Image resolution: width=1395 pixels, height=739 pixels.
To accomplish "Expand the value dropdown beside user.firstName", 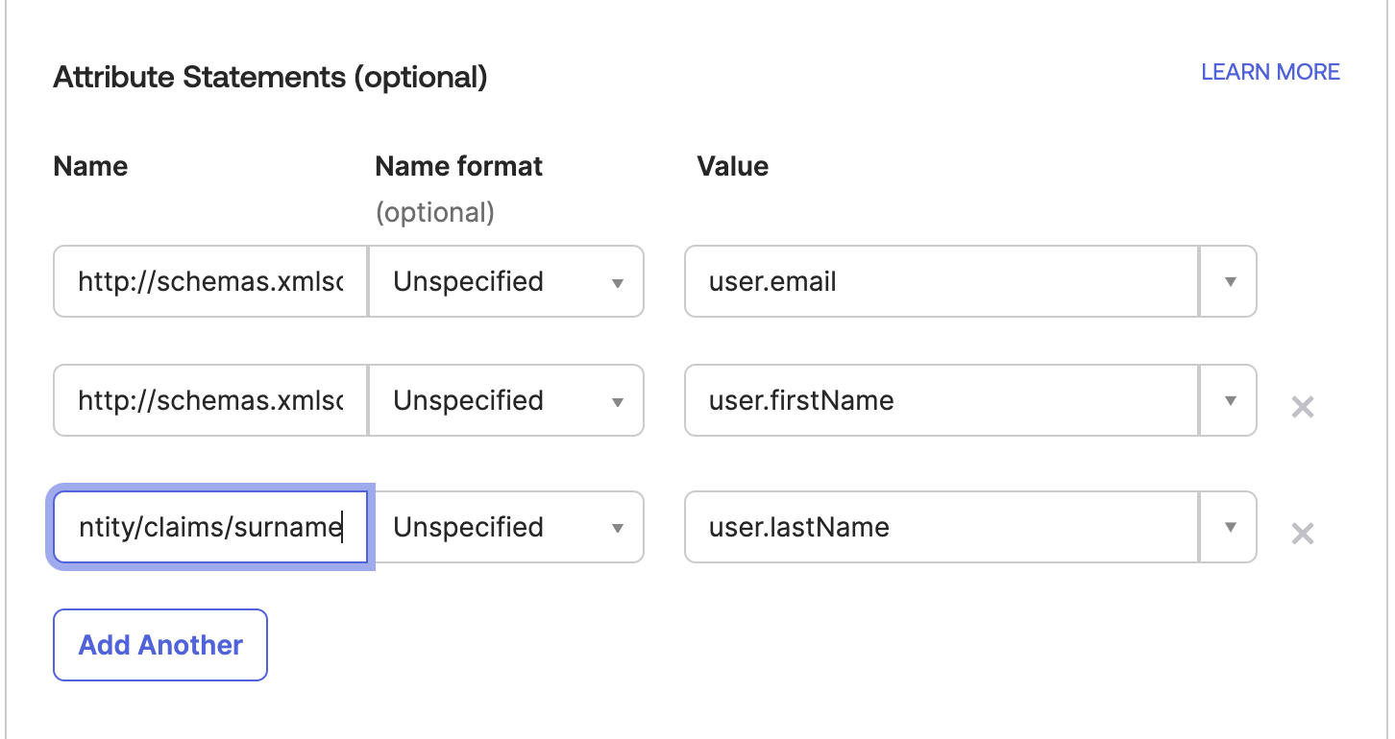I will pos(1228,400).
